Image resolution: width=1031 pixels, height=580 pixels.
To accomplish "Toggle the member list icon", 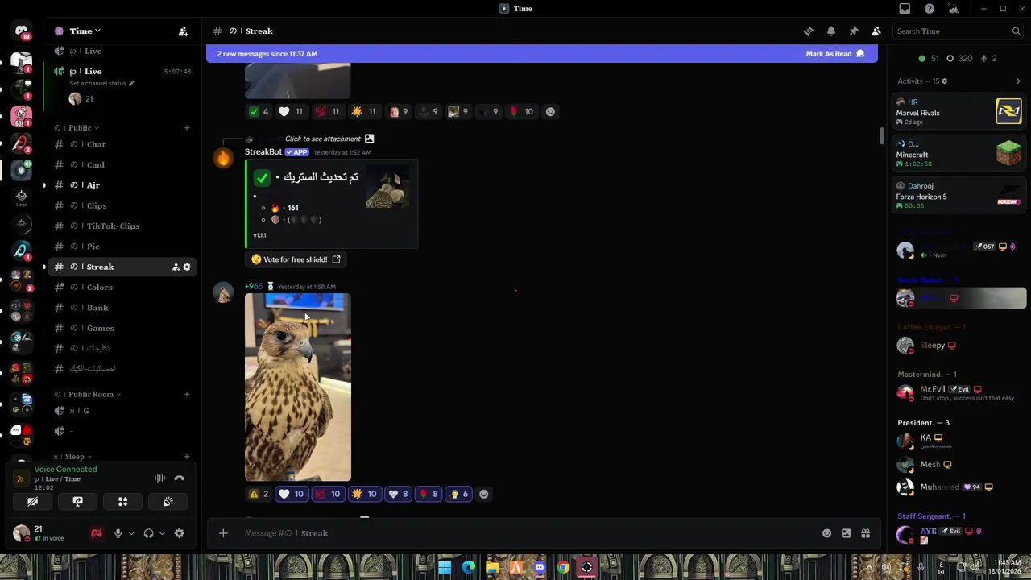I will (876, 31).
